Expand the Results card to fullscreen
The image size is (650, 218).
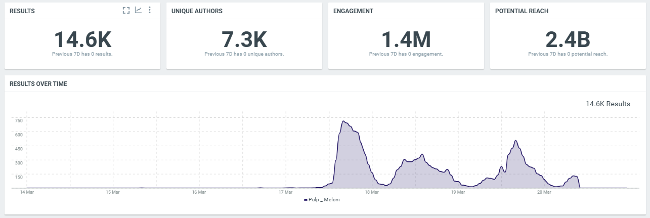(x=126, y=11)
